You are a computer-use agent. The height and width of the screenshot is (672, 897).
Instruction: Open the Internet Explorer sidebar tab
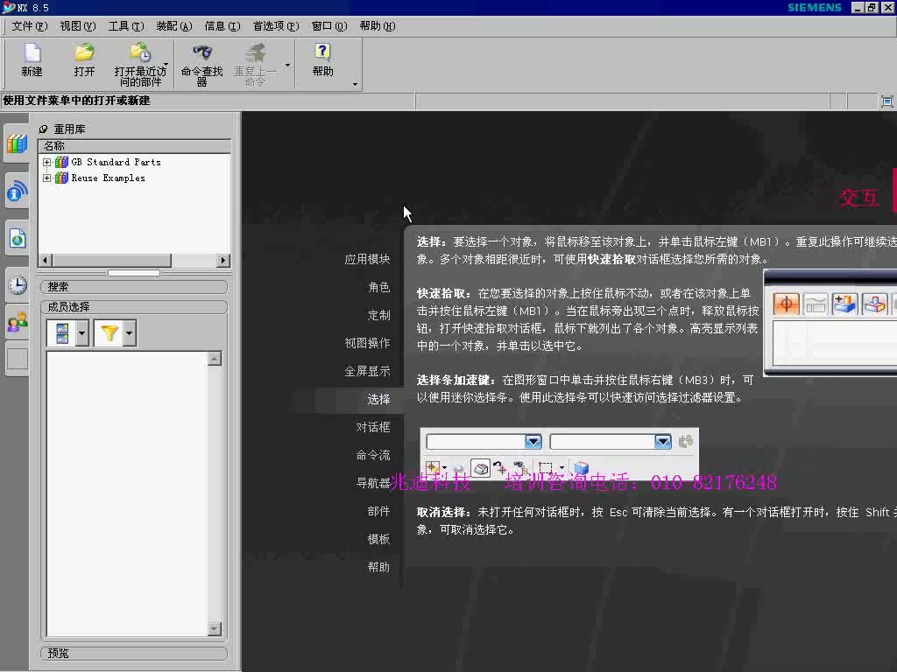(18, 238)
